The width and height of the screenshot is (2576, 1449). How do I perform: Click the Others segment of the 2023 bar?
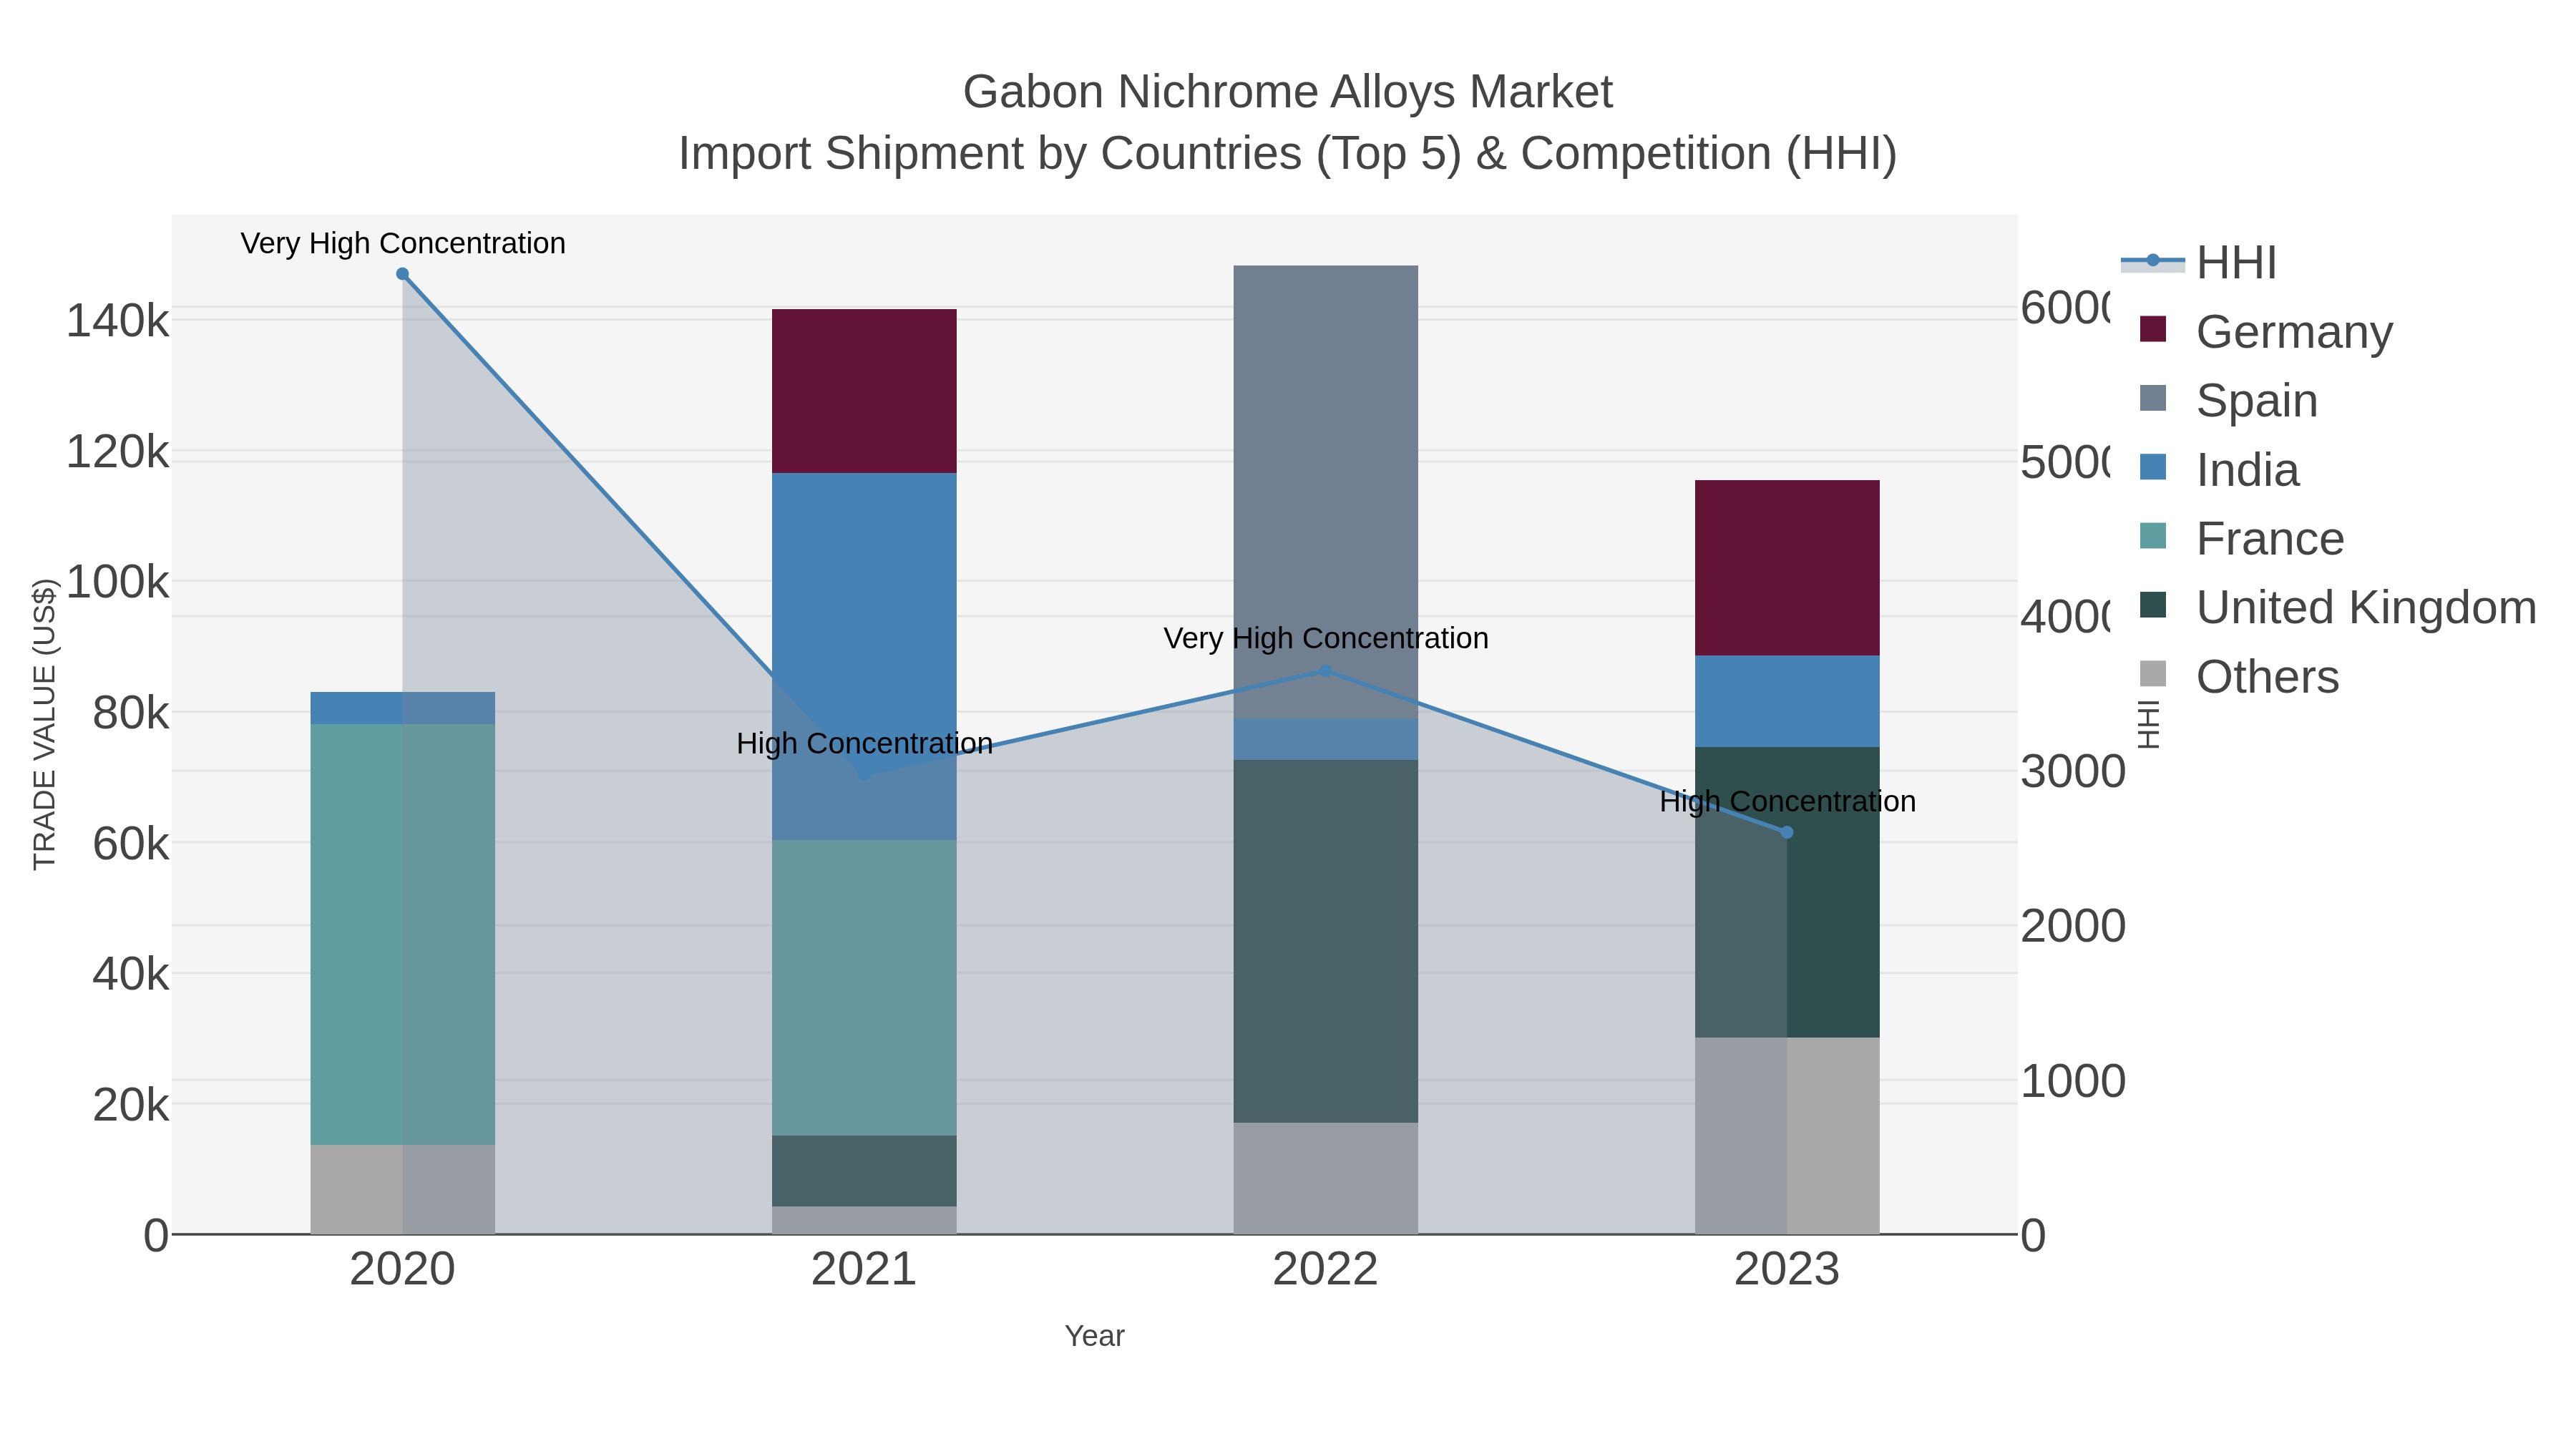1787,1136
